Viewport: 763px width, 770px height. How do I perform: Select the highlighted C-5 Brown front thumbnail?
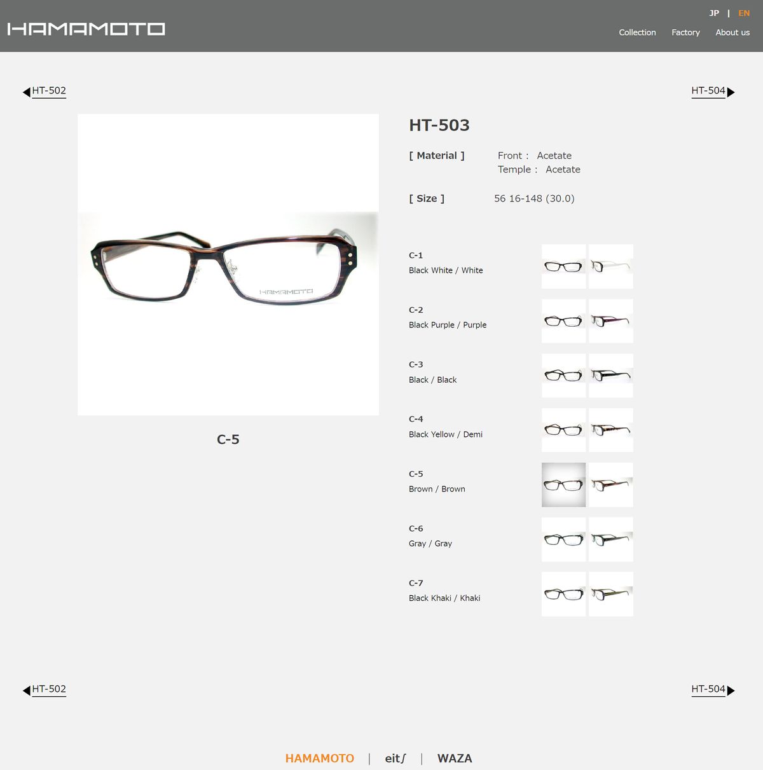(563, 485)
